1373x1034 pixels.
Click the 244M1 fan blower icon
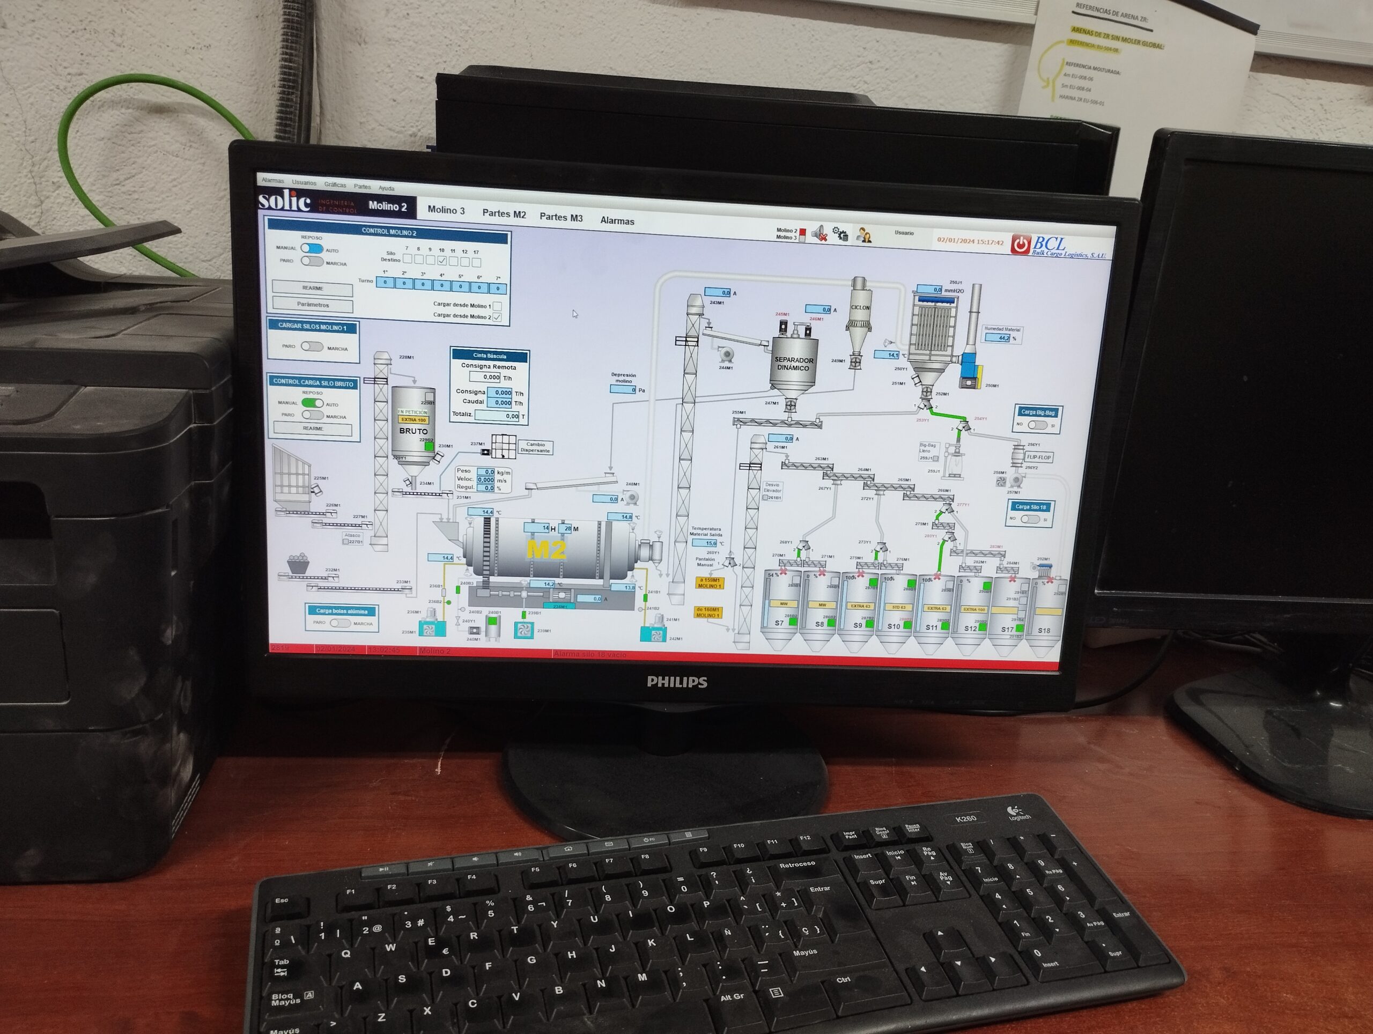[x=726, y=355]
